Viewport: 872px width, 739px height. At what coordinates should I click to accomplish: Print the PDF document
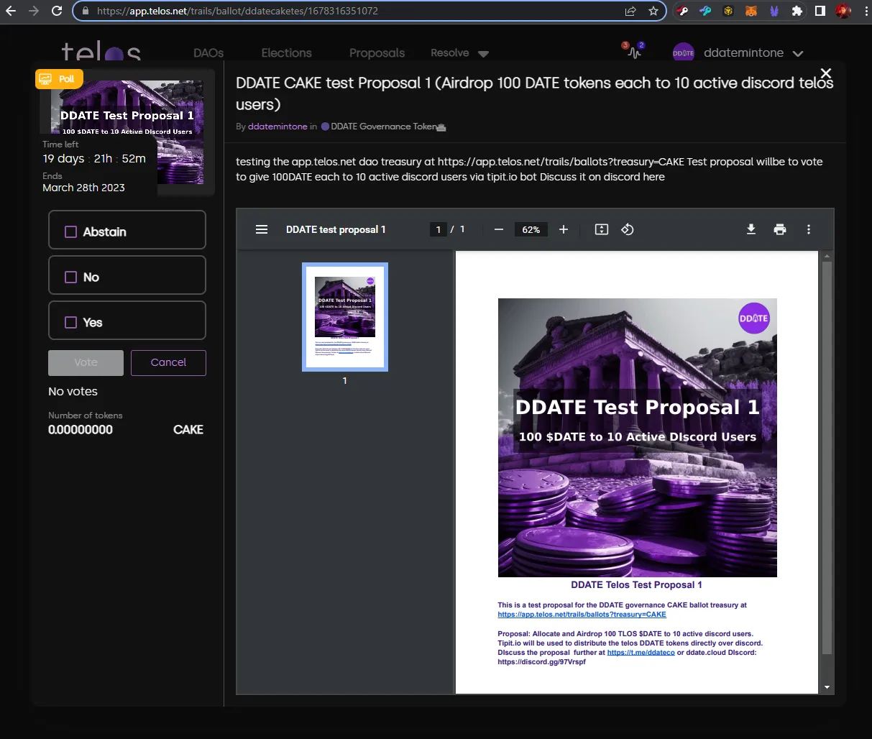[x=780, y=229]
